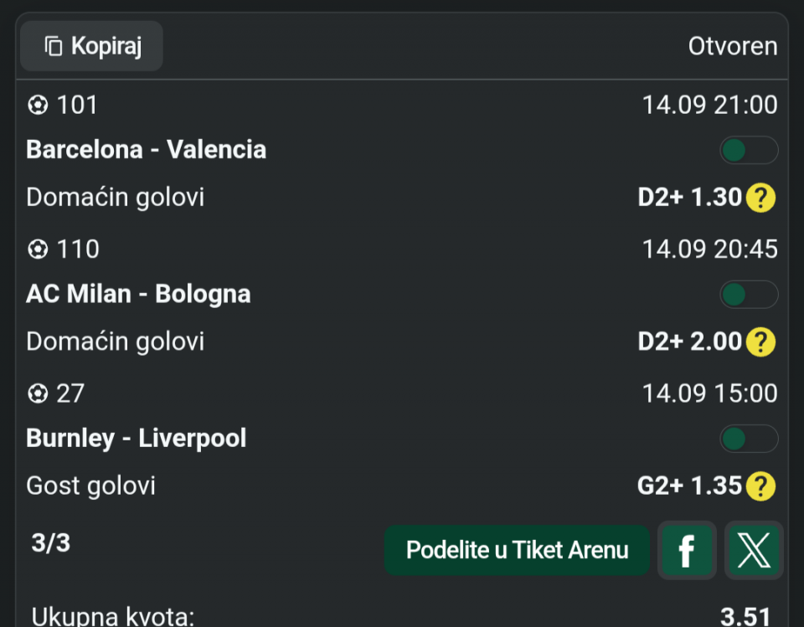Click Podelite u Tiket Arenu button

click(x=517, y=550)
